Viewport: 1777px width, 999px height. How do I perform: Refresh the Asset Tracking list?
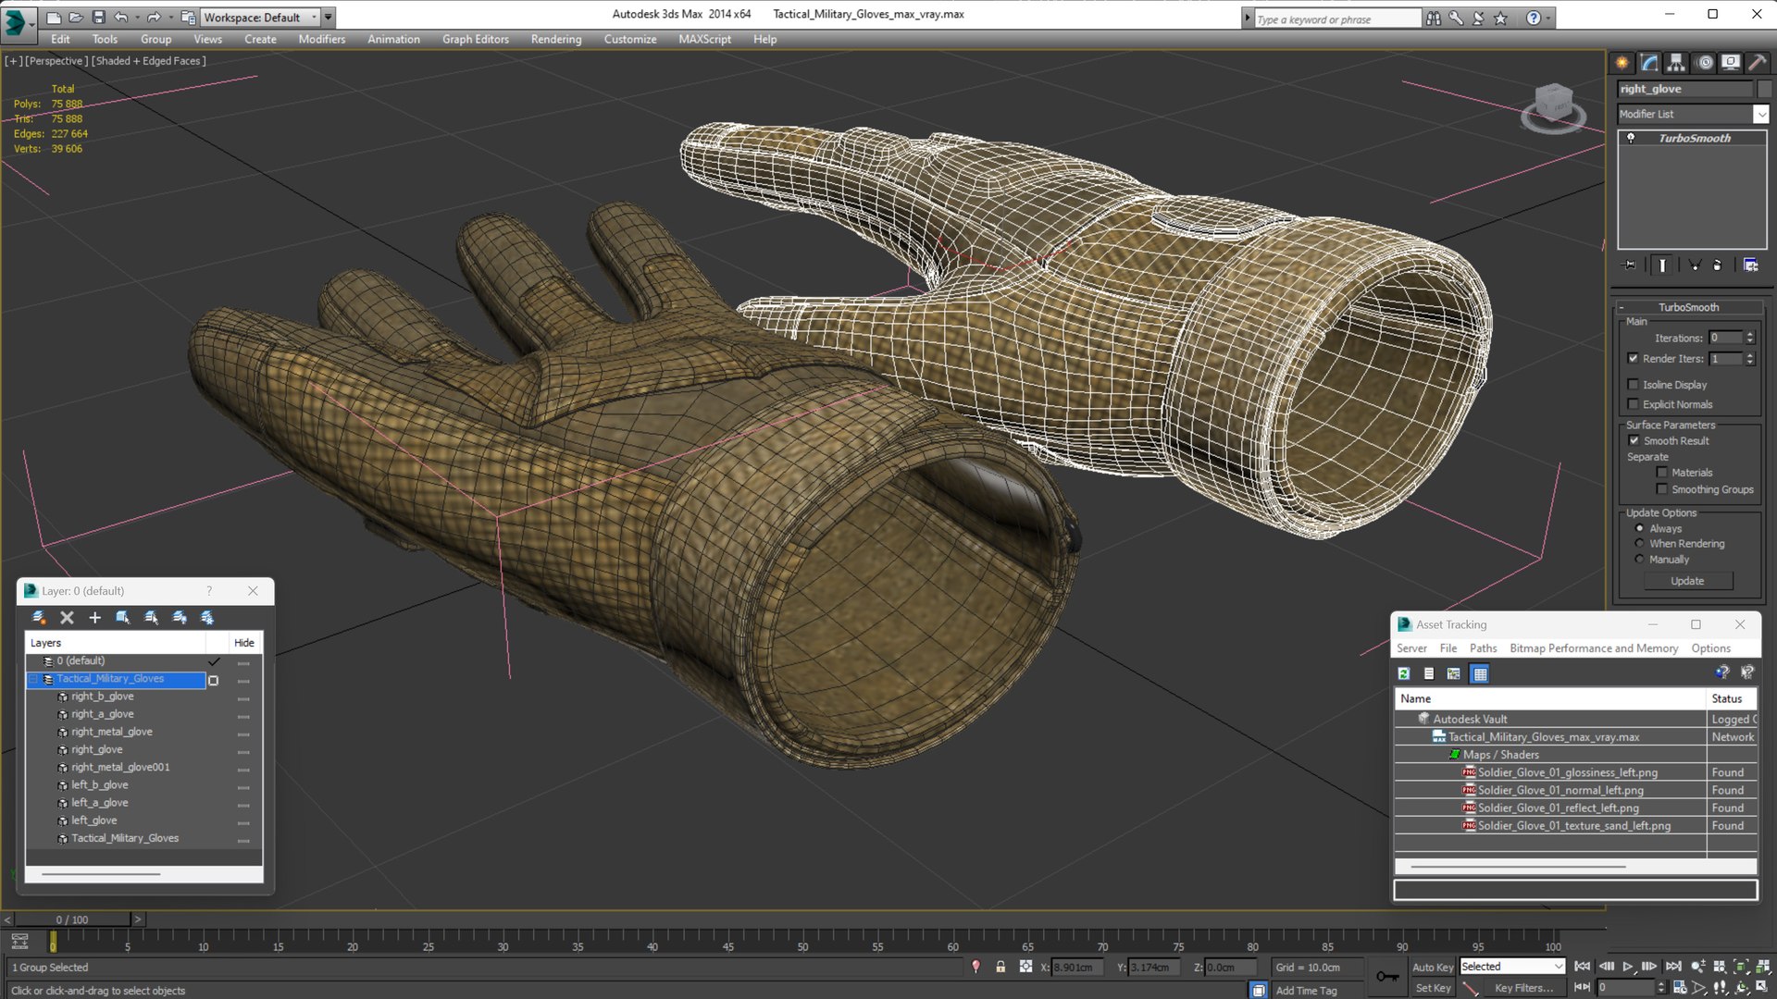(1404, 673)
